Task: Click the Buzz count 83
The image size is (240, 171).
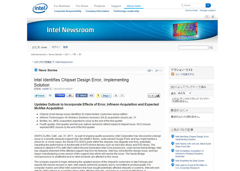Action: click(70, 95)
